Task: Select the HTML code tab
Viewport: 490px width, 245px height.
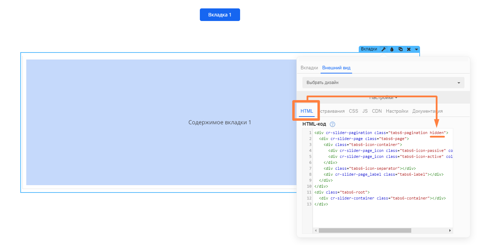Action: coord(307,111)
